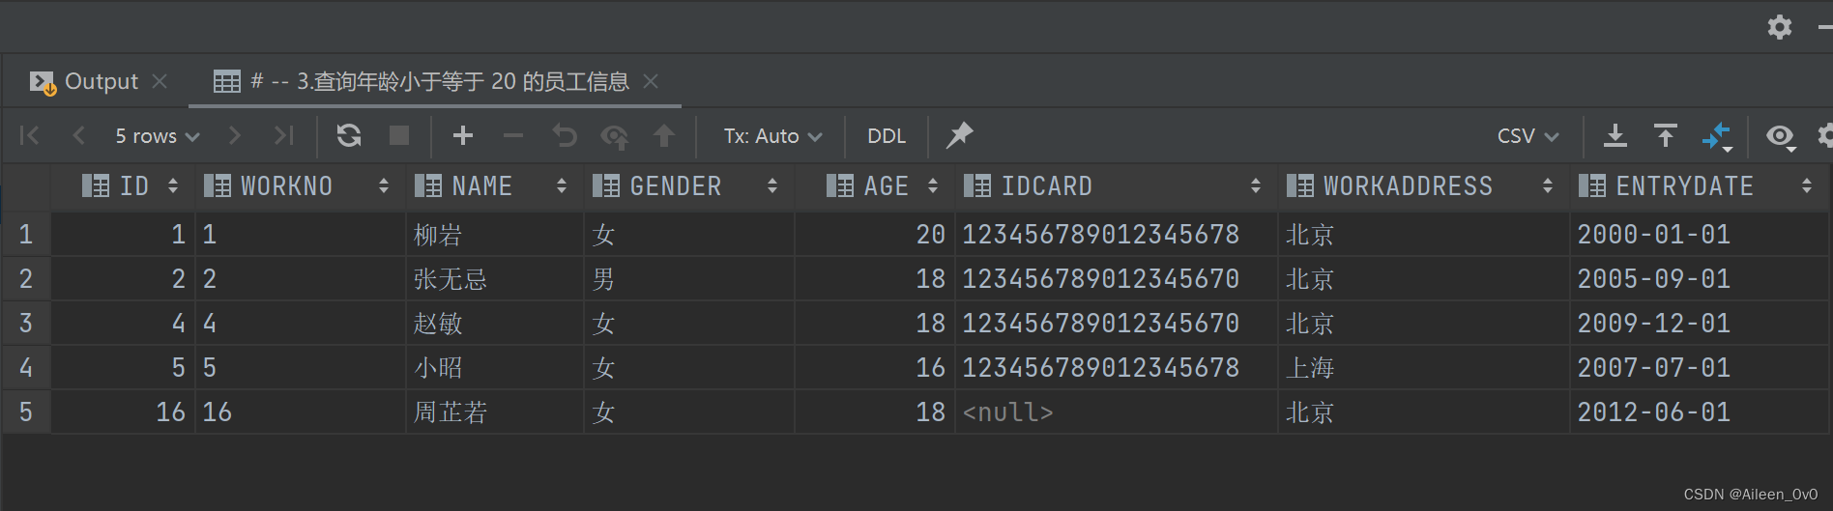The width and height of the screenshot is (1833, 511).
Task: Expand the Tx: Auto transaction dropdown
Action: click(x=772, y=136)
